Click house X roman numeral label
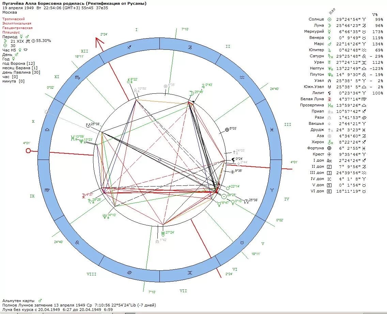The width and height of the screenshot is (387, 314). 33,122
